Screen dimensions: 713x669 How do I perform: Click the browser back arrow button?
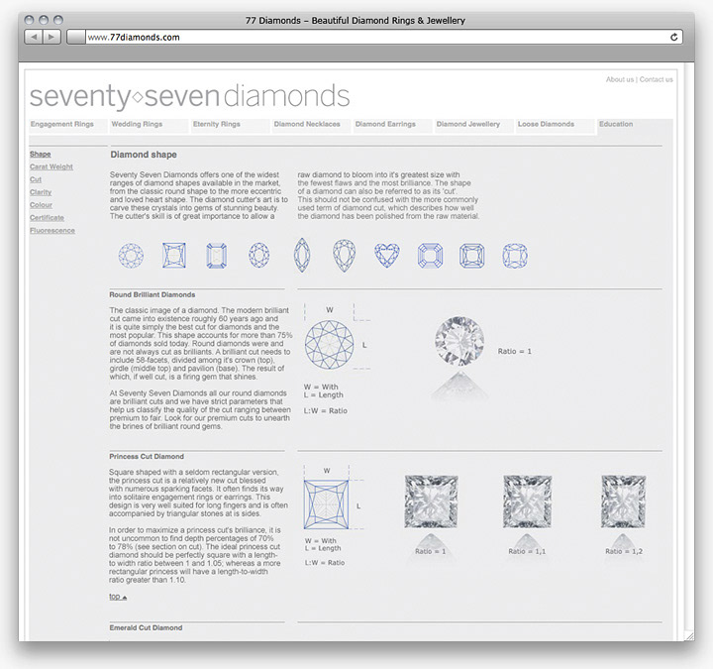(x=34, y=37)
